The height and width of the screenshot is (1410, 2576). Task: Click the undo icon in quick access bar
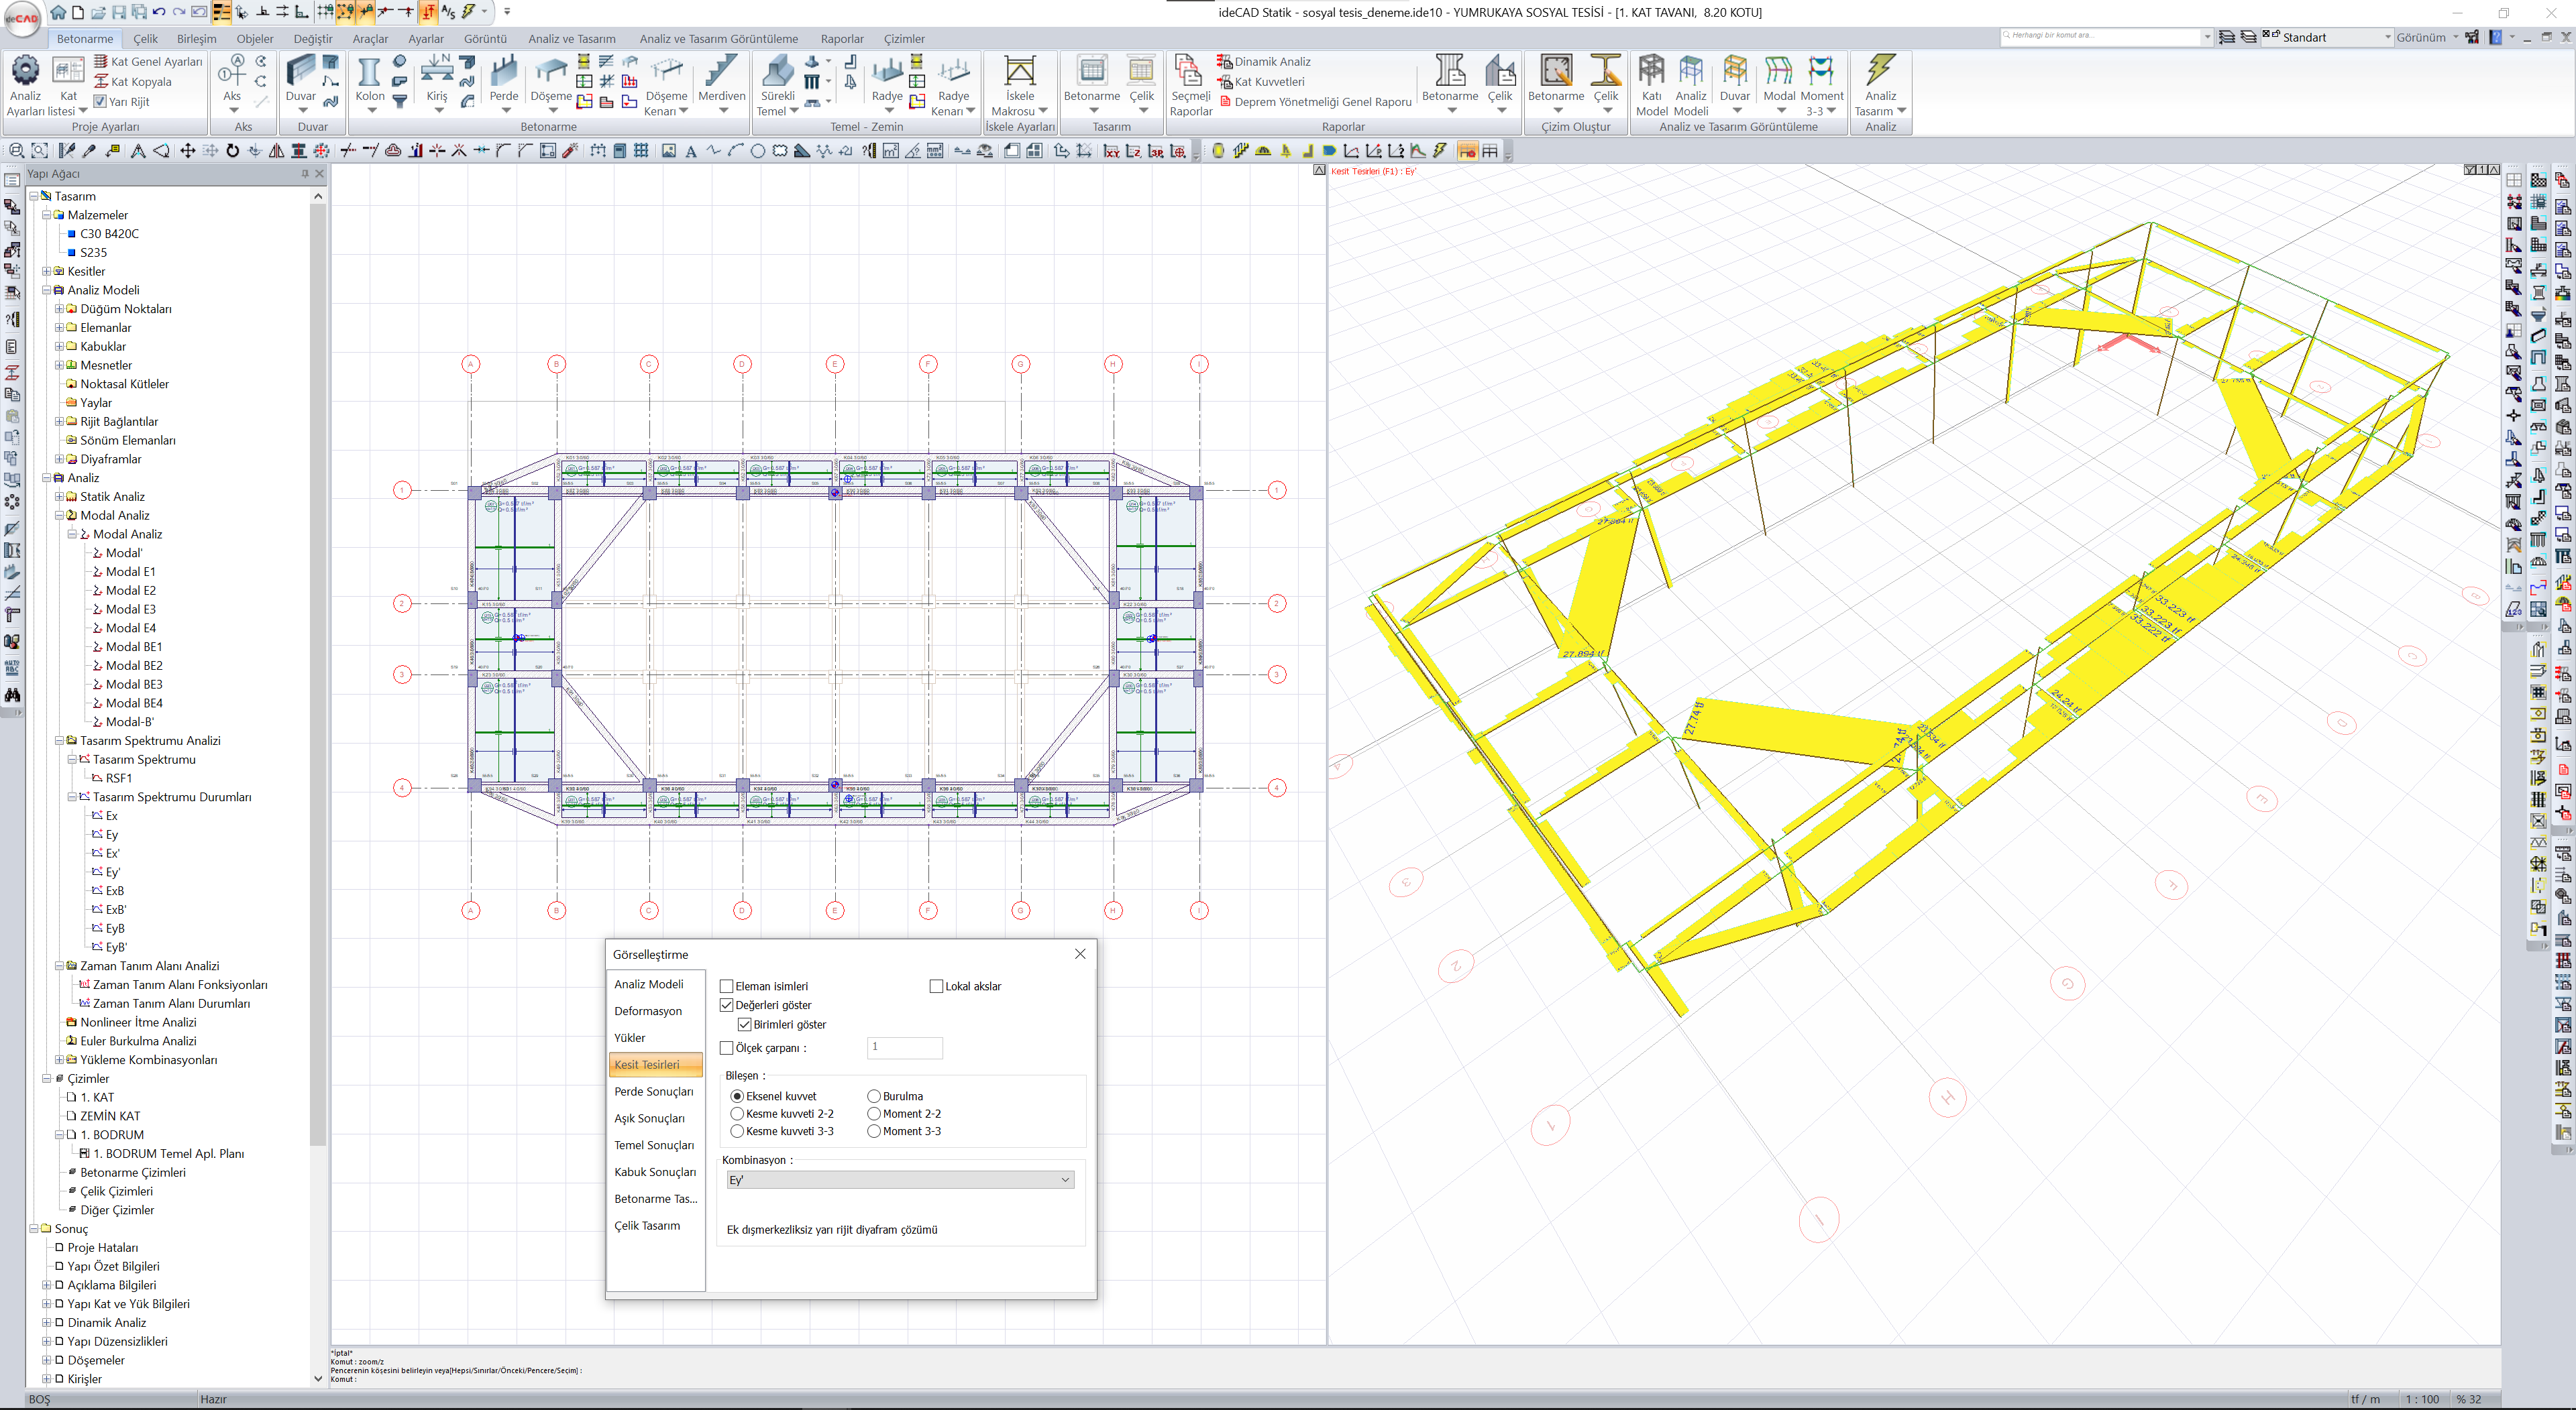(x=158, y=12)
